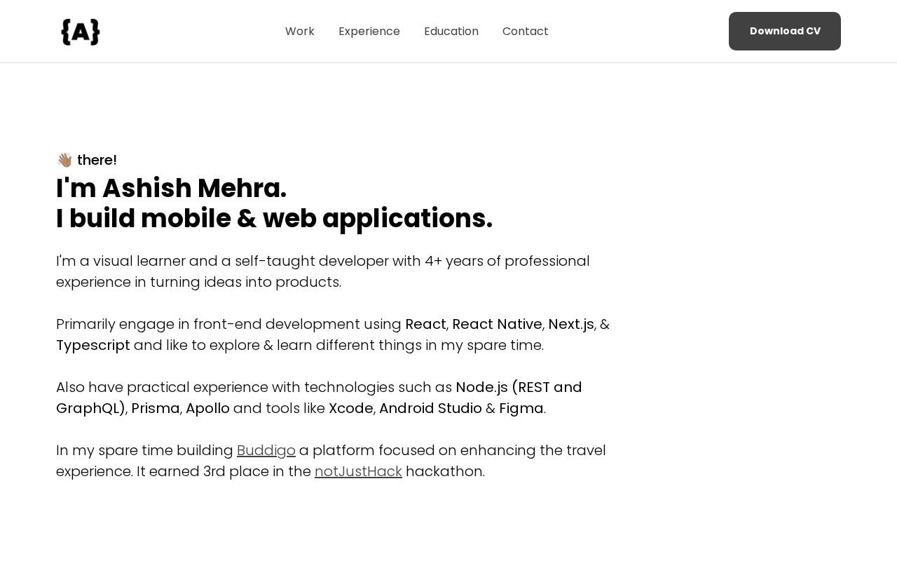Viewport: 897px width, 561px height.
Task: Click the {A} logo icon
Action: [81, 32]
